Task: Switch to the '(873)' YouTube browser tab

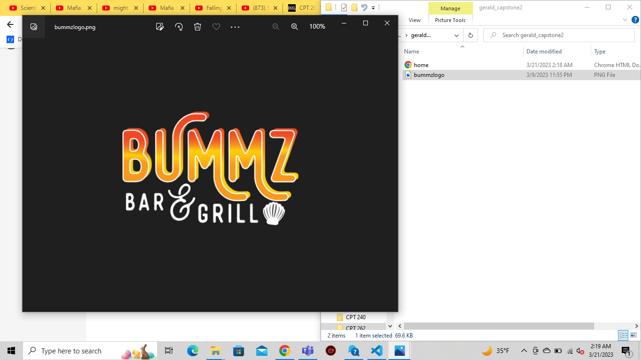Action: pos(259,8)
